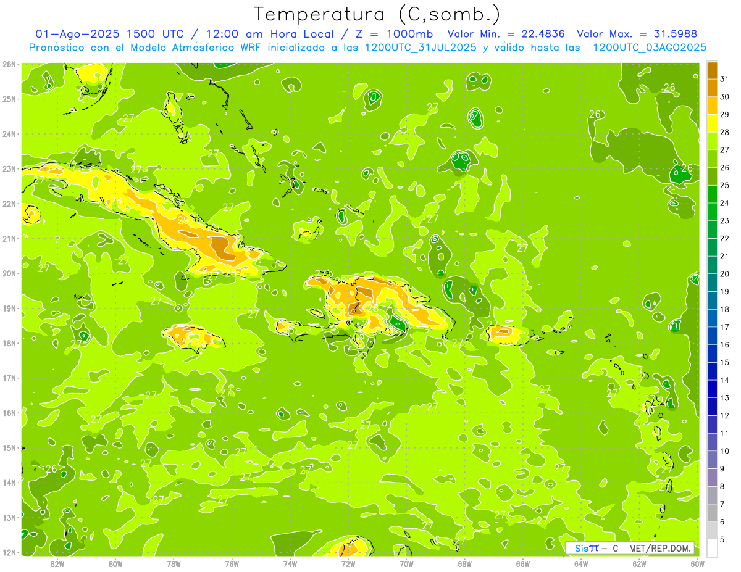Select the "Valor Max. = 31.5988" readout
This screenshot has width=741, height=572.
click(x=638, y=34)
